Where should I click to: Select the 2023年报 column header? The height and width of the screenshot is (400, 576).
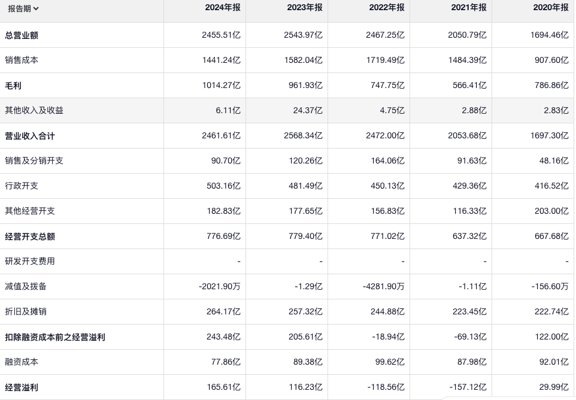tap(304, 7)
